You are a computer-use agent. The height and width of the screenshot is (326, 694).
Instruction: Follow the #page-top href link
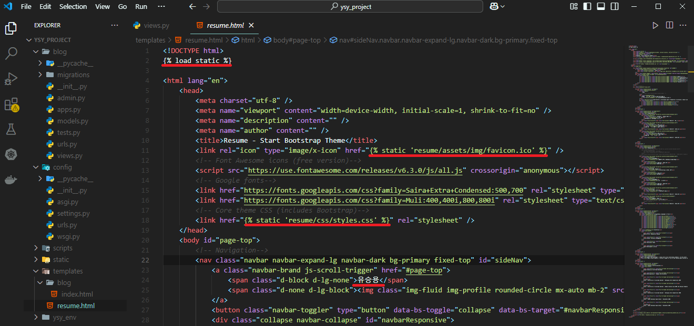pyautogui.click(x=424, y=270)
